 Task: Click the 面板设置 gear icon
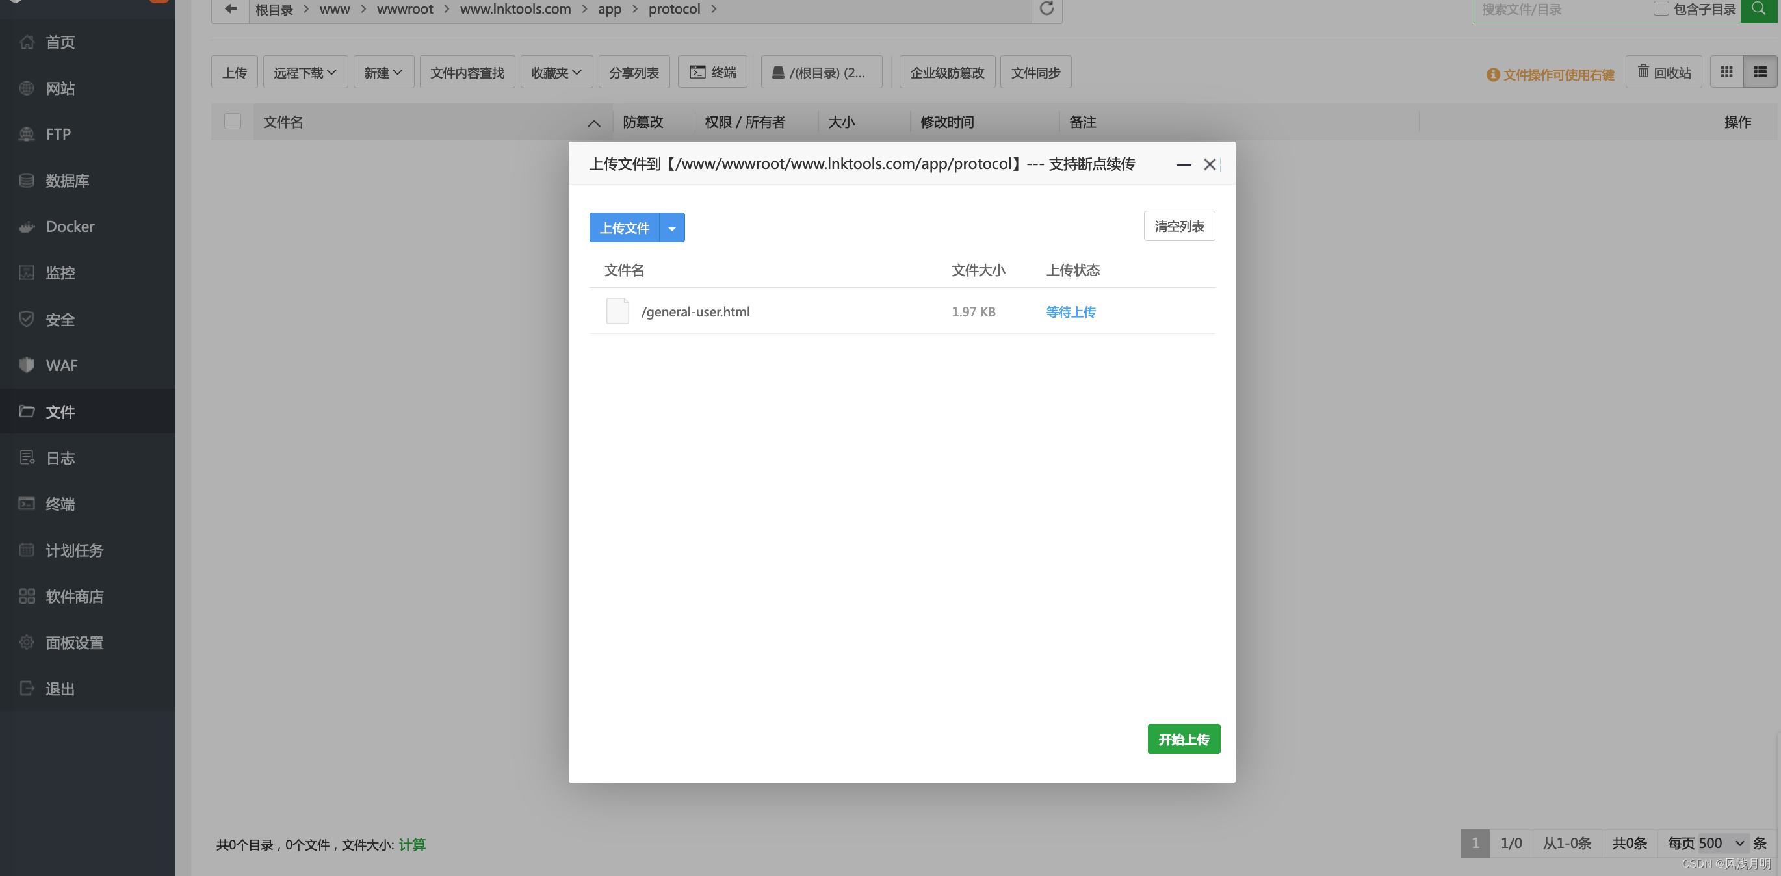point(26,642)
